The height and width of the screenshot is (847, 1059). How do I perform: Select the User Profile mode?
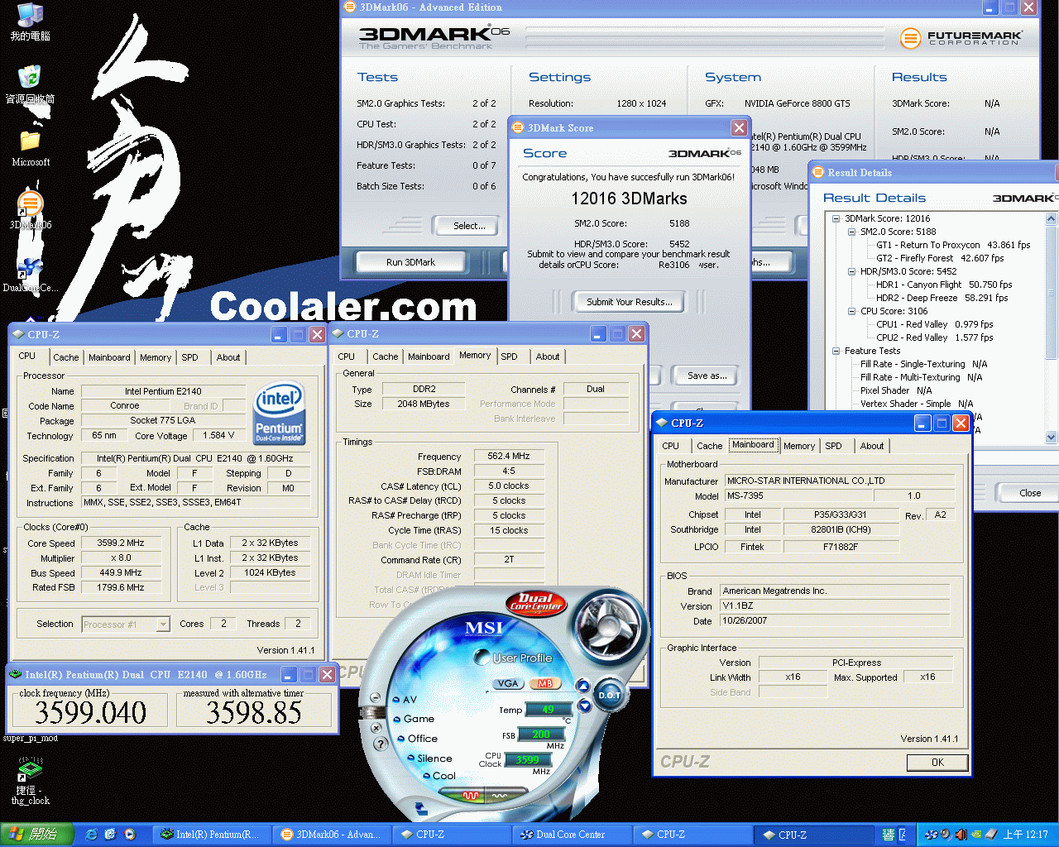click(514, 658)
